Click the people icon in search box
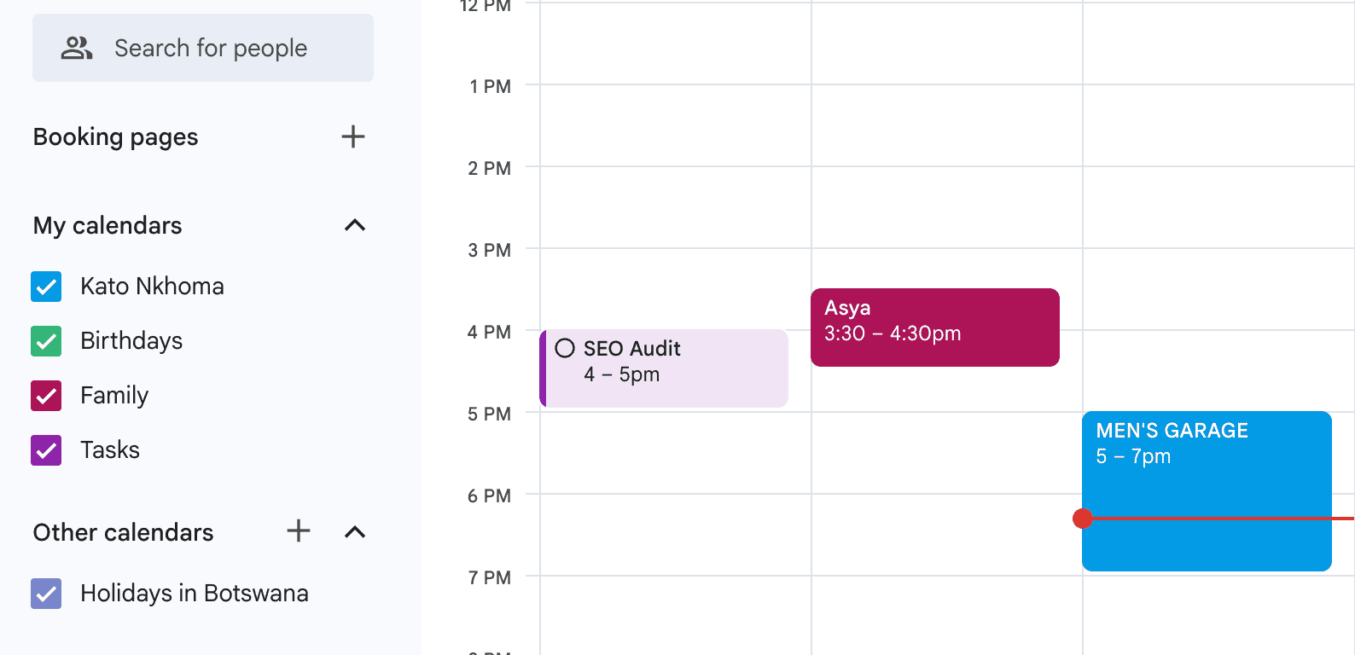The width and height of the screenshot is (1355, 655). click(x=77, y=48)
